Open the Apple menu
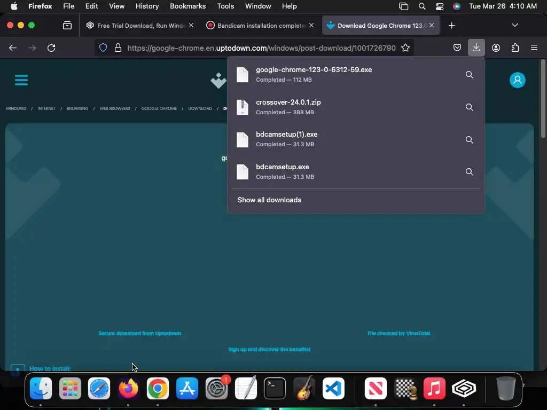The height and width of the screenshot is (410, 547). [x=14, y=6]
